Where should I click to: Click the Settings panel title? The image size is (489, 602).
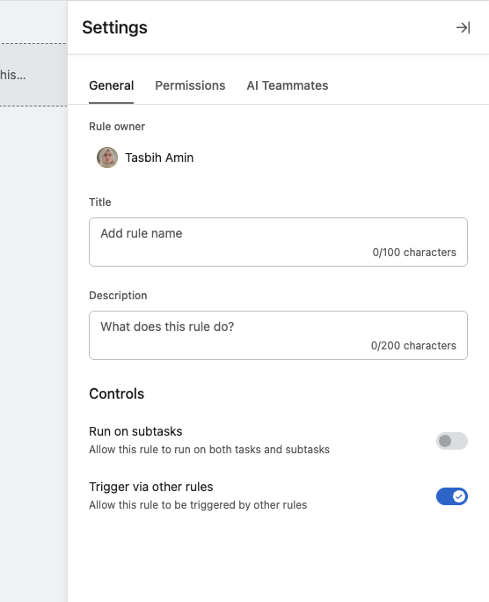pyautogui.click(x=114, y=27)
